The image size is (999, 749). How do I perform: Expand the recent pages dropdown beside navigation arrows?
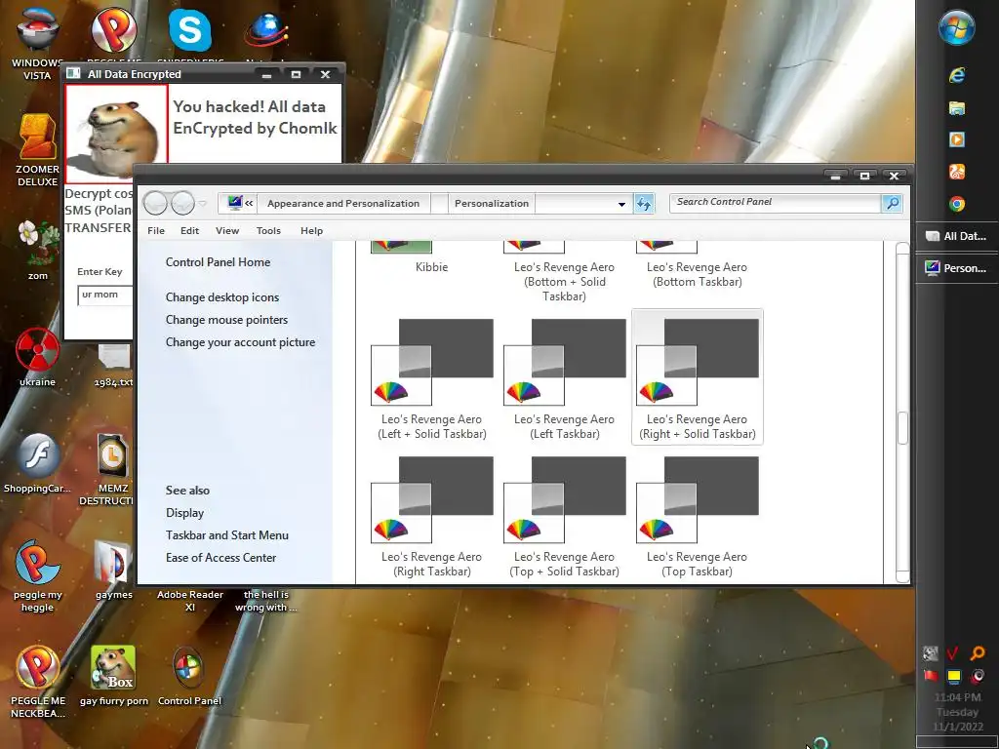[x=203, y=204]
